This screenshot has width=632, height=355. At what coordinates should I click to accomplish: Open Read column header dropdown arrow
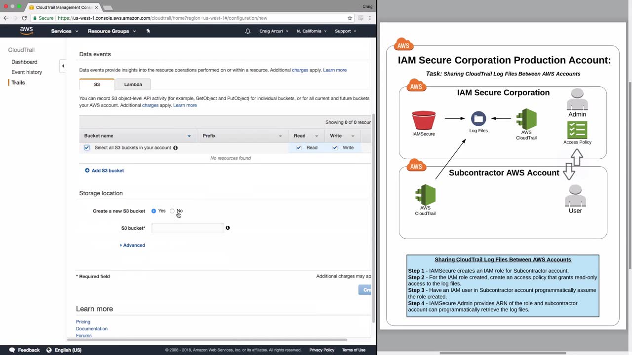coord(316,136)
